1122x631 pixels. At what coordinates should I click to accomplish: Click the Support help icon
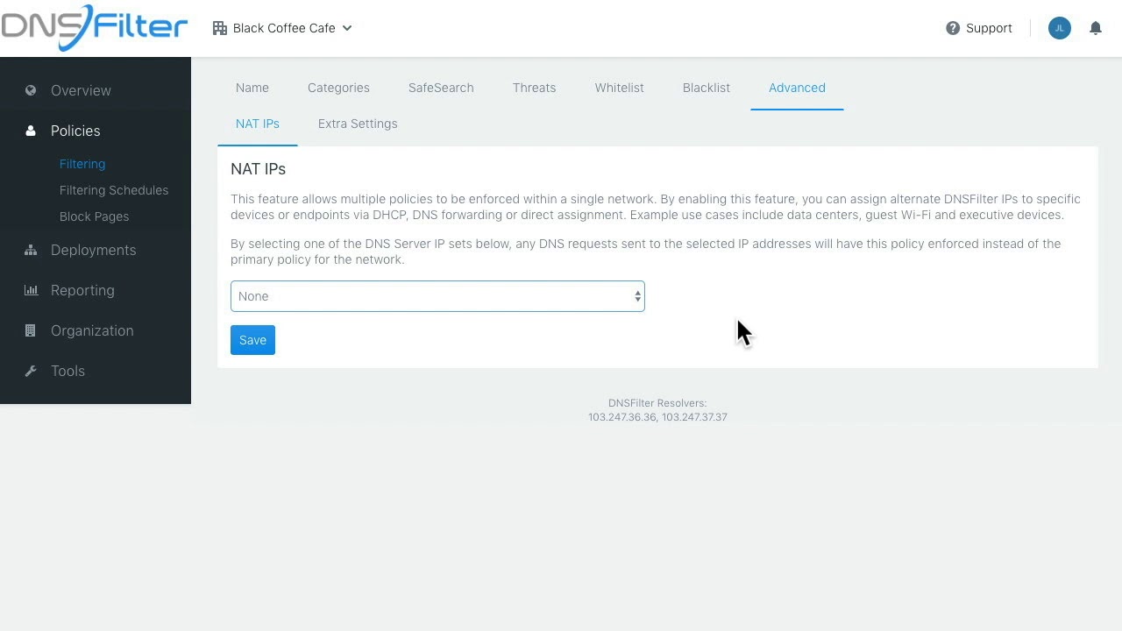952,28
